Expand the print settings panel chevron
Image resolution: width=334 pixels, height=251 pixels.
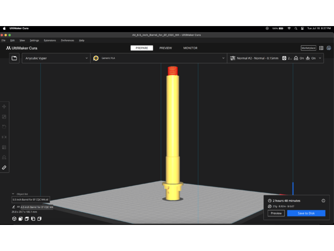click(320, 58)
